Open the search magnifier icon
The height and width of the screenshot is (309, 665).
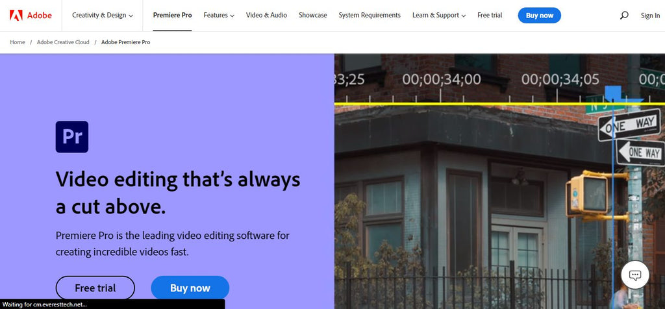click(x=624, y=16)
